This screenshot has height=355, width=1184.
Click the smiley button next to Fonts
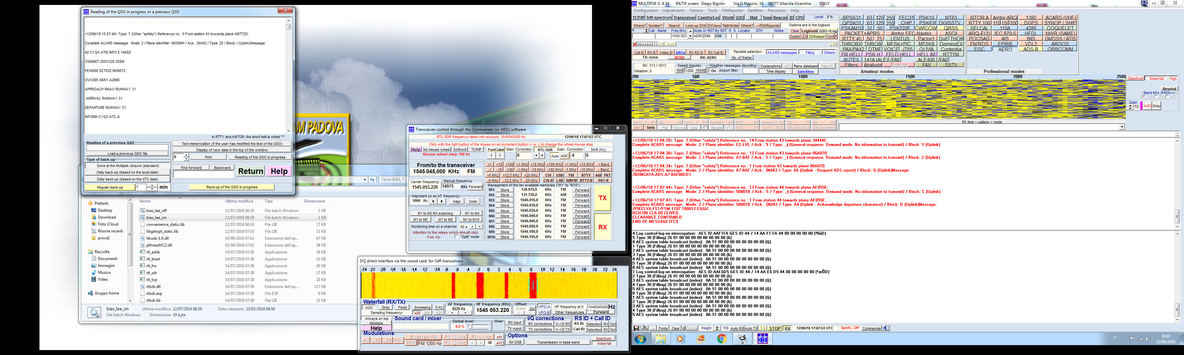click(653, 328)
